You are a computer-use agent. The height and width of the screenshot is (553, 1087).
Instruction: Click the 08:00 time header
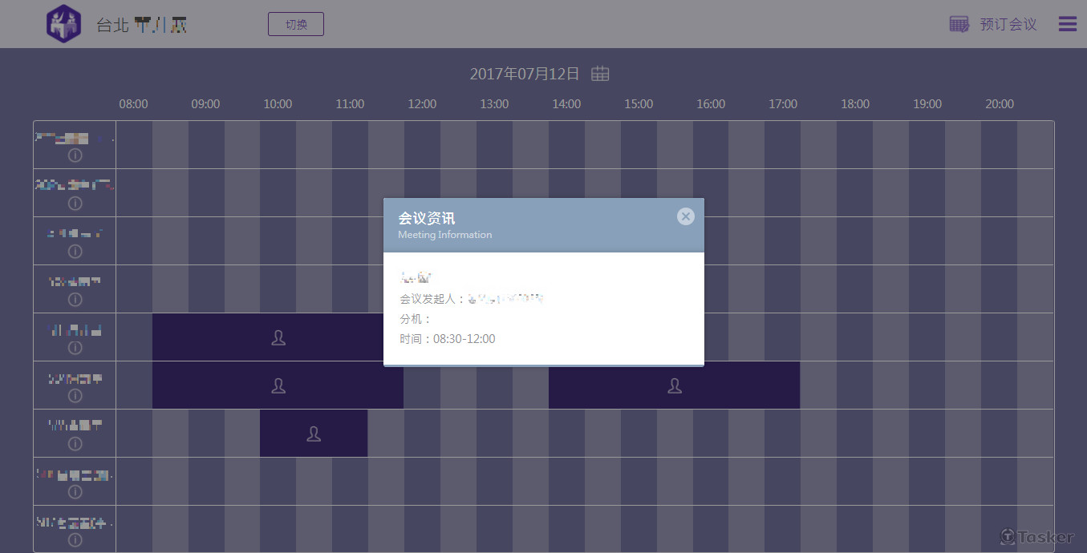pyautogui.click(x=133, y=104)
